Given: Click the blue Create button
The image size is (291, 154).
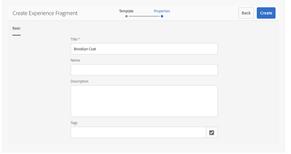Looking at the screenshot, I should [x=266, y=13].
